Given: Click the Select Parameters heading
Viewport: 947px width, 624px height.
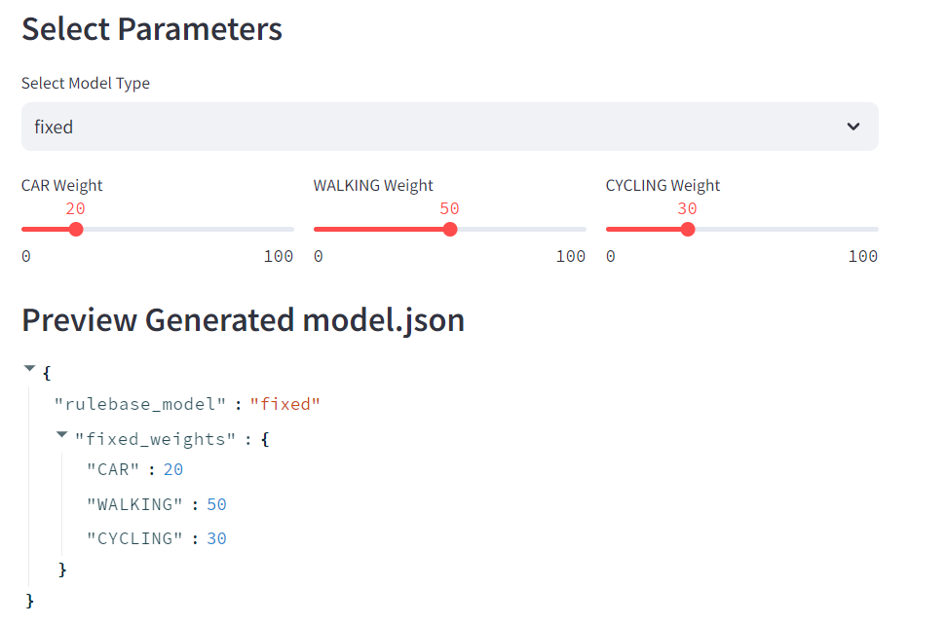Looking at the screenshot, I should coord(152,29).
